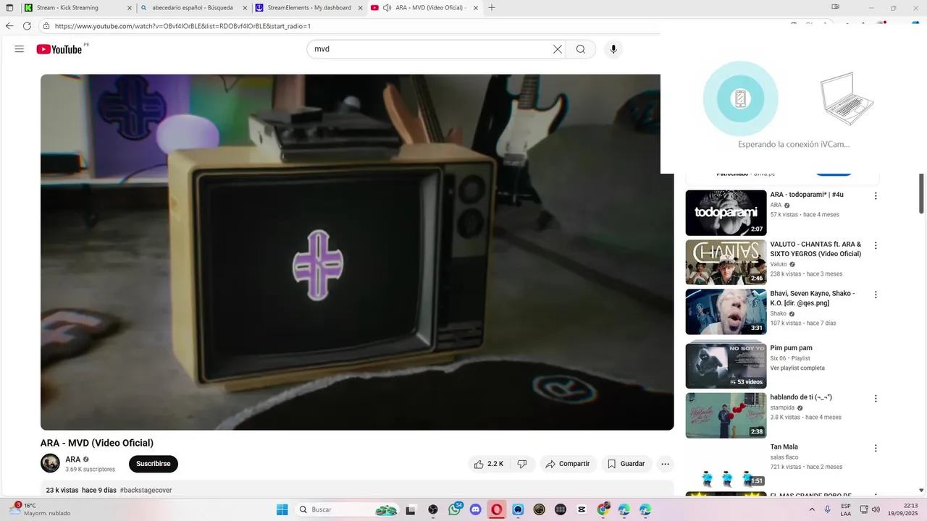This screenshot has width=927, height=521.
Task: Open options for 'hablando de ti' video
Action: pyautogui.click(x=876, y=399)
